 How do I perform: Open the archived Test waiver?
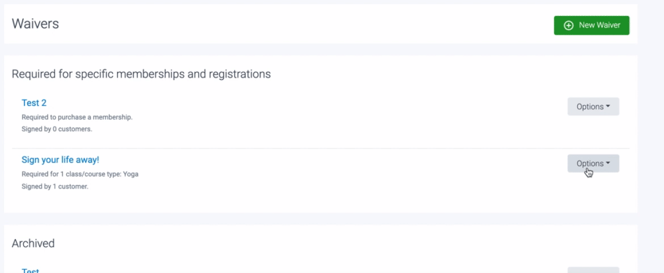tap(31, 271)
